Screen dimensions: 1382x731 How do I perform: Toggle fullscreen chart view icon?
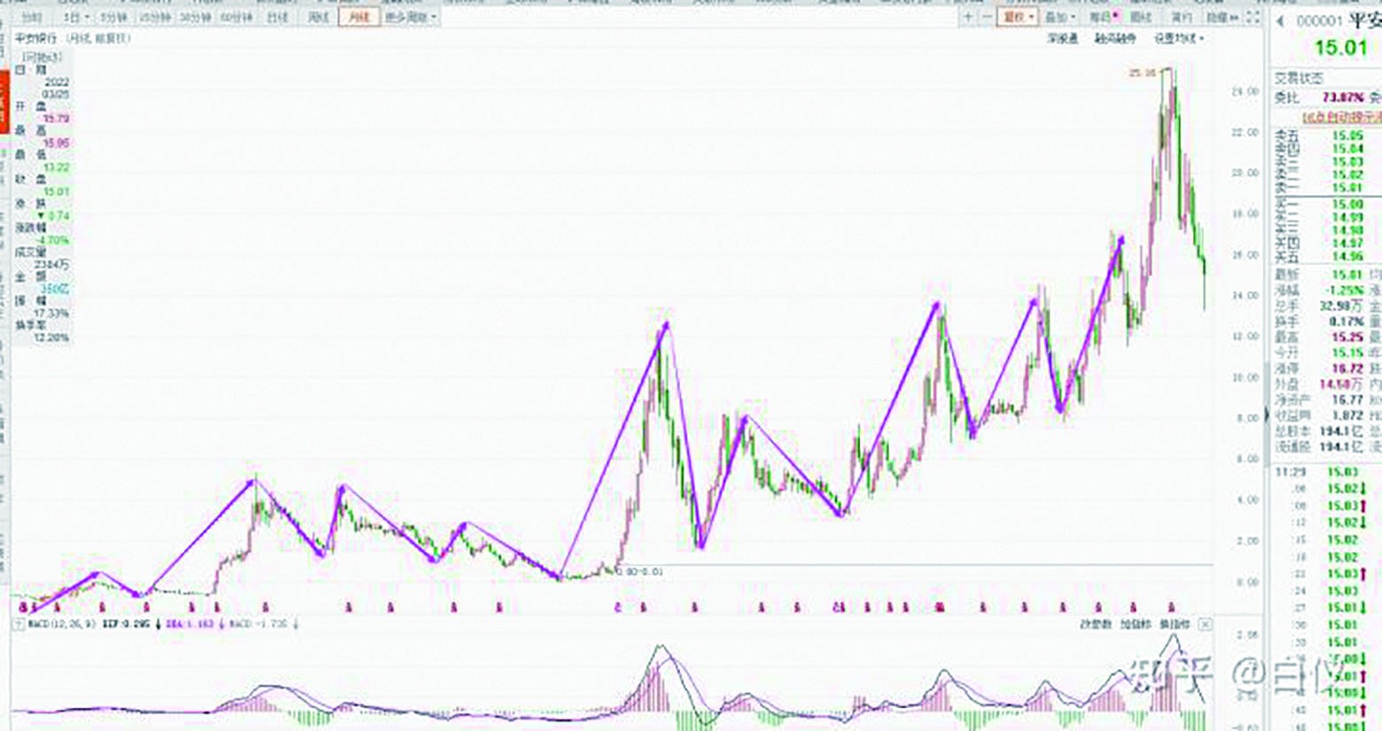click(x=1253, y=17)
